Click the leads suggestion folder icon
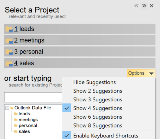This screenshot has height=139, width=160. (x=9, y=29)
